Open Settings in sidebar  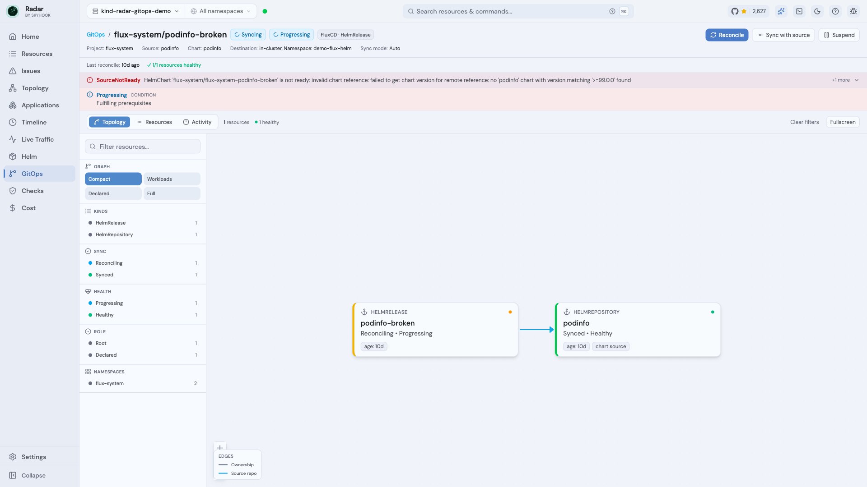pos(39,457)
